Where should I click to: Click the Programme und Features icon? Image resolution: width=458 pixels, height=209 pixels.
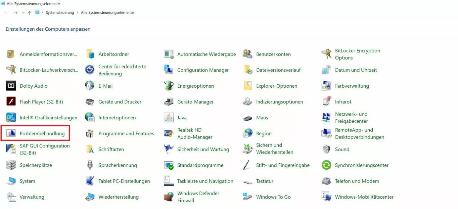90,134
